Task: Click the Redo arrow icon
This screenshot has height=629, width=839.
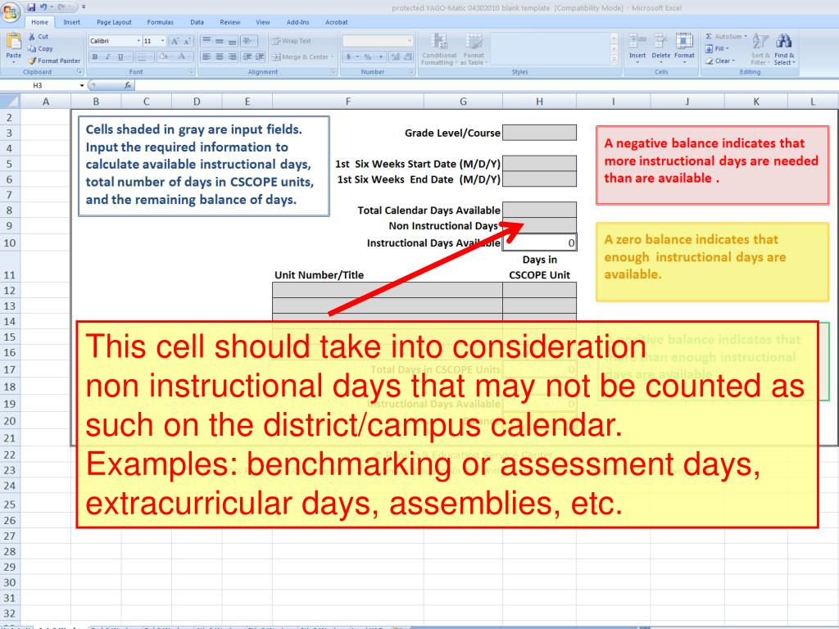Action: coord(61,7)
